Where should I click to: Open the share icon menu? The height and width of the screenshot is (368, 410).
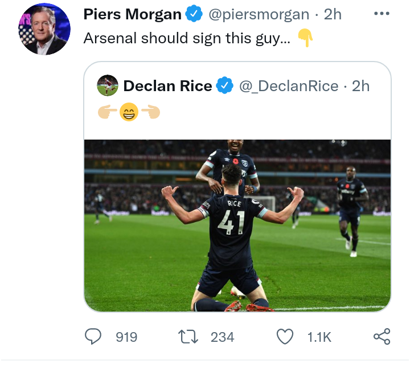pos(382,337)
